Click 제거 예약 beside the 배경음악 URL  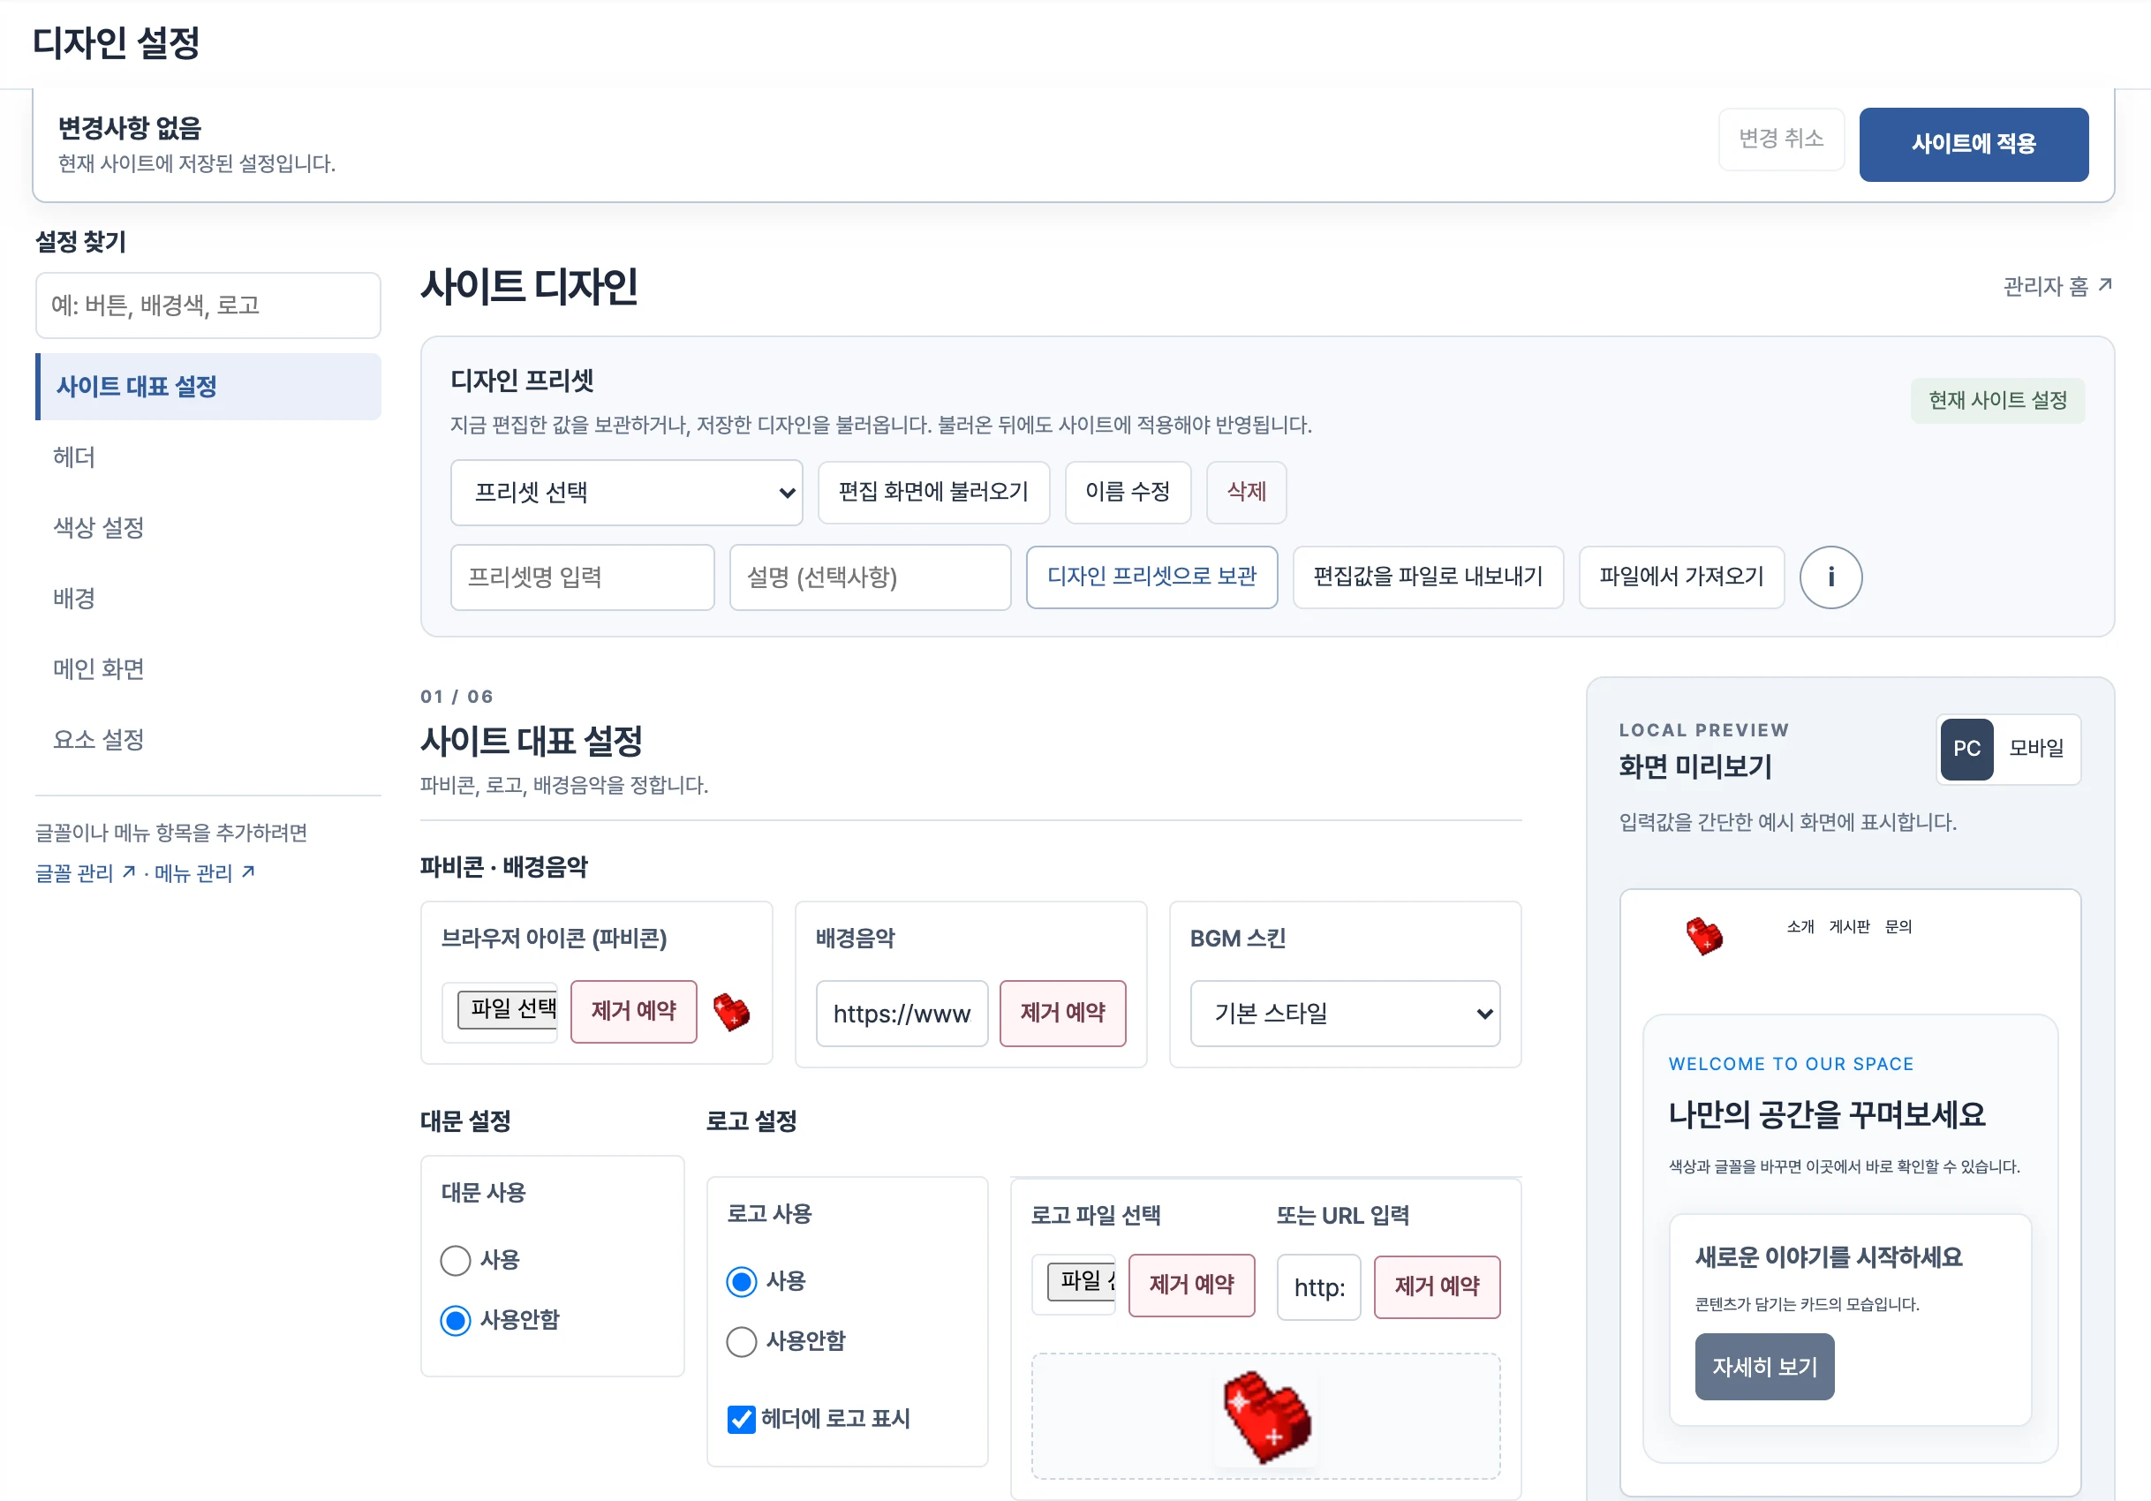1062,1014
